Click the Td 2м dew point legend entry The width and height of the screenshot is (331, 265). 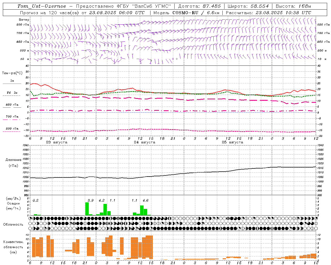tap(12, 93)
